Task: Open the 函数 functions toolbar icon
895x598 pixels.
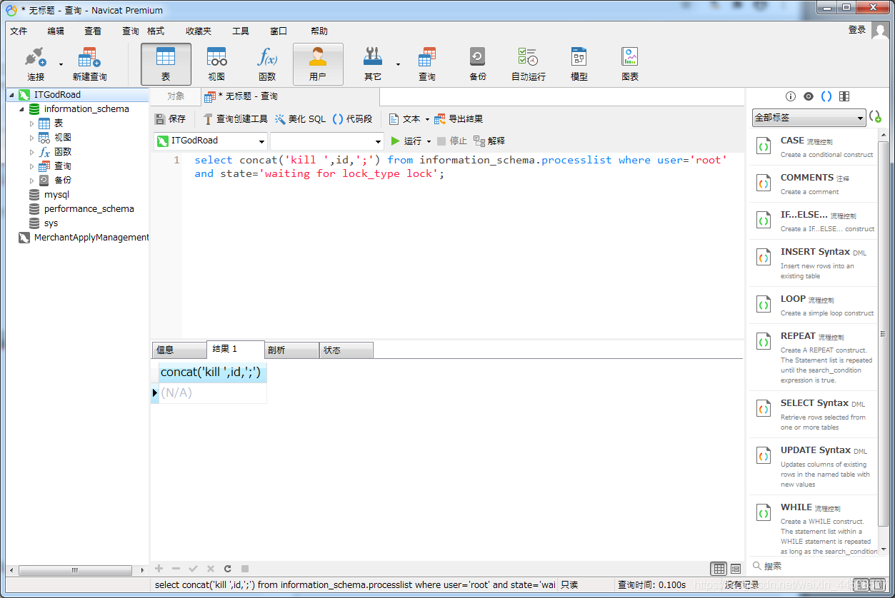Action: pyautogui.click(x=267, y=64)
